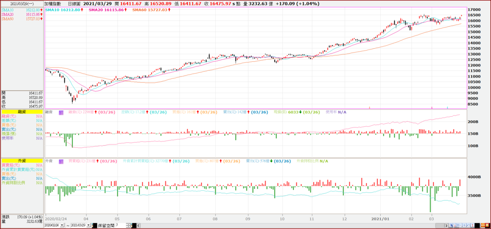Click the date label 2021/03/29(一)
491x229 pixels.
tap(21, 4)
